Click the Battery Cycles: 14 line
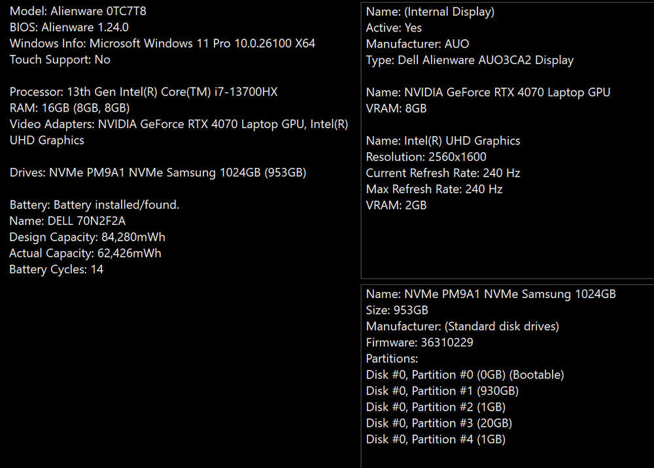 [56, 269]
